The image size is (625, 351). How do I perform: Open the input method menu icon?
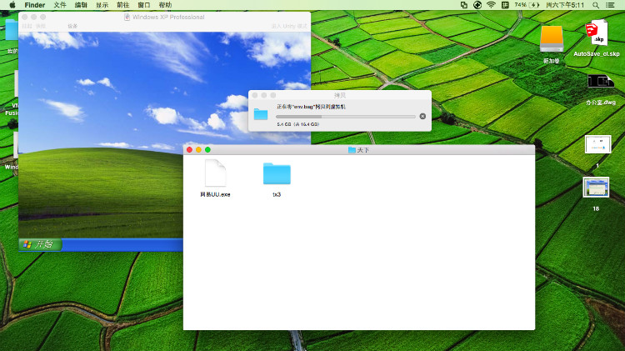[x=505, y=5]
